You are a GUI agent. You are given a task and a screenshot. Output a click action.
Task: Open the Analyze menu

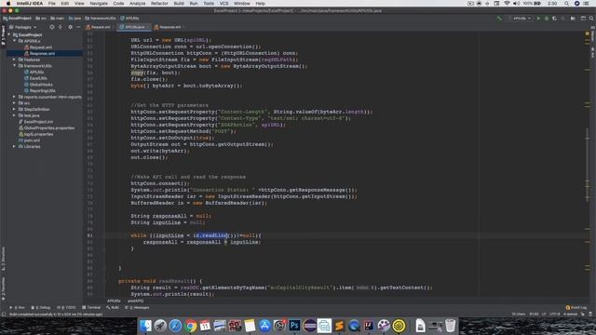137,4
